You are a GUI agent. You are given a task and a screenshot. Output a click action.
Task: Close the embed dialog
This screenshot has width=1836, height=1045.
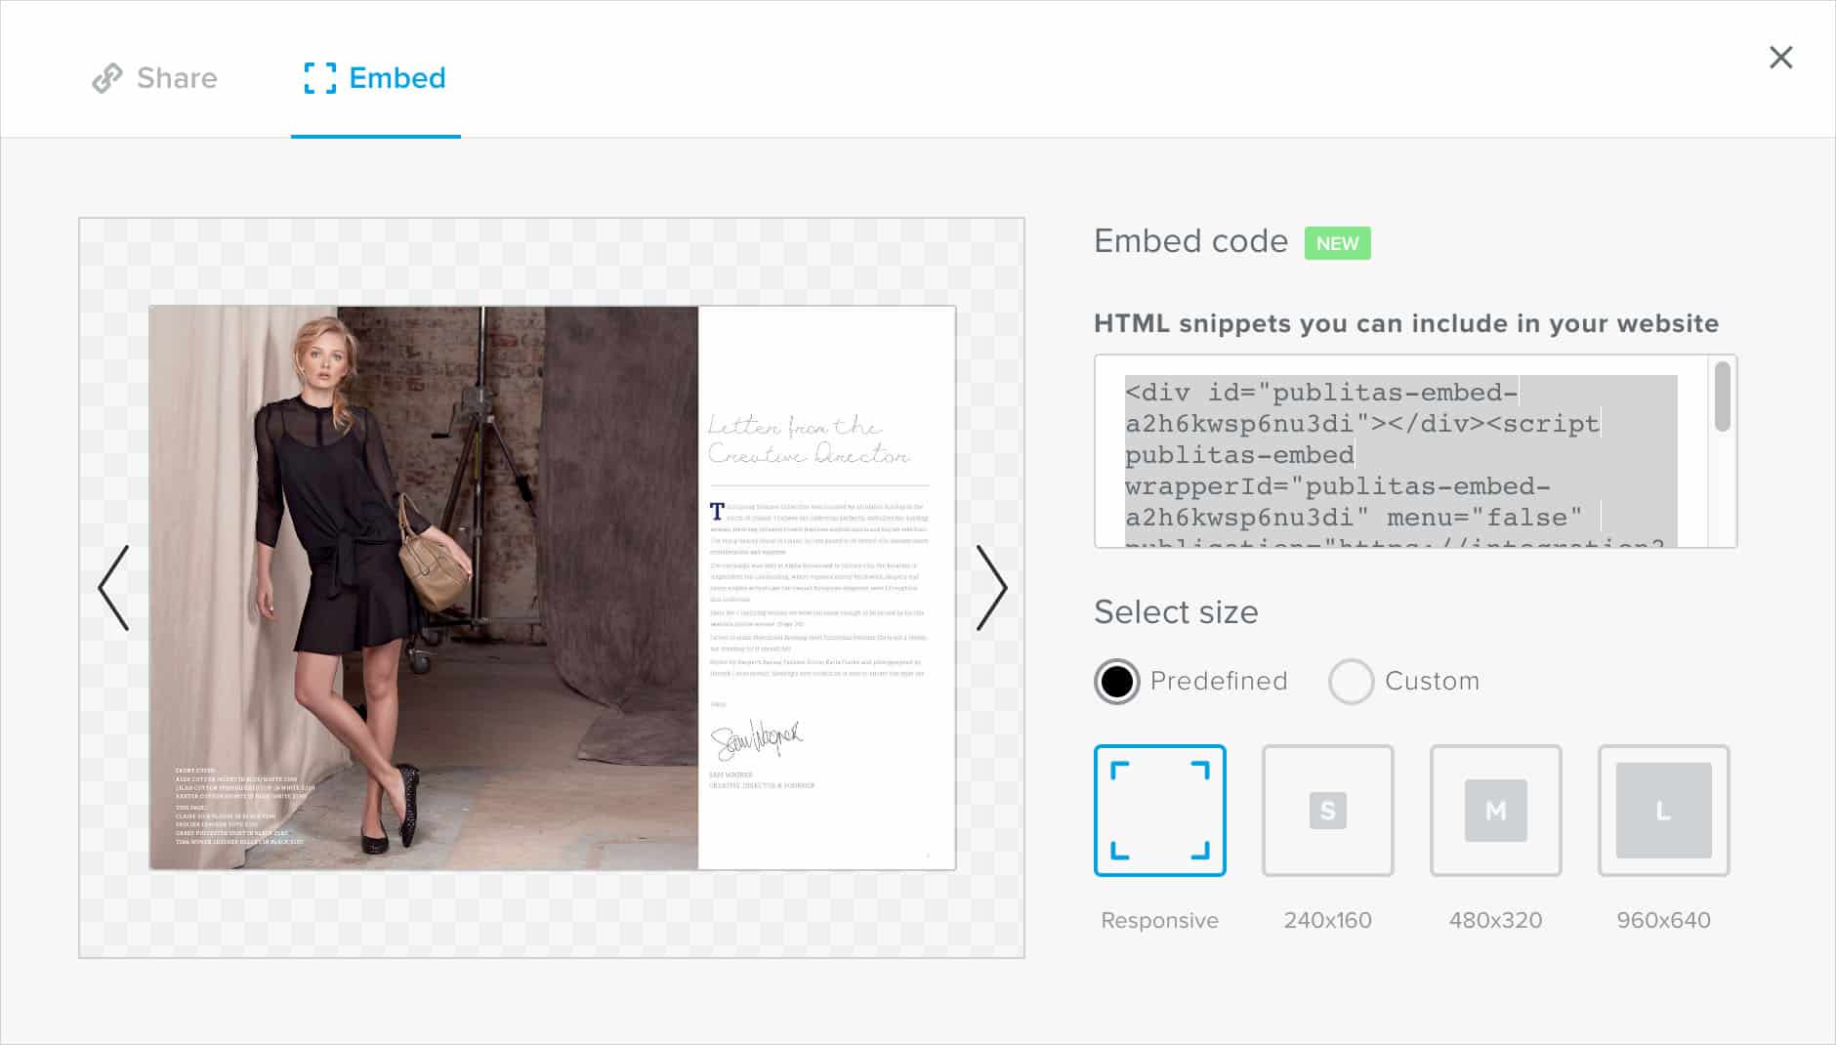tap(1781, 58)
